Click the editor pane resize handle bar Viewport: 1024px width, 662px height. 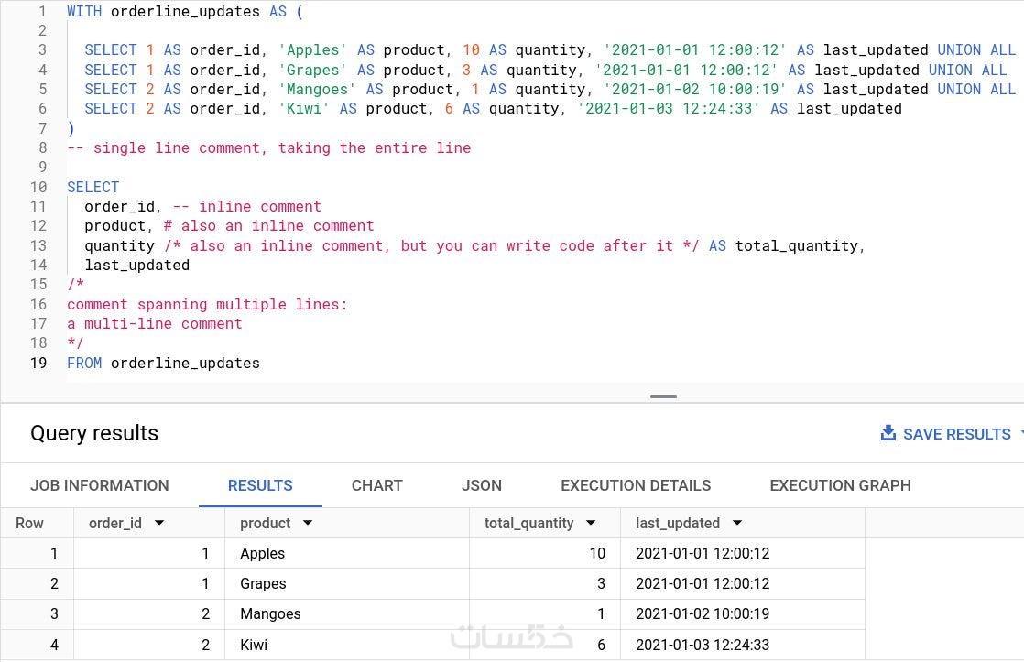point(663,396)
